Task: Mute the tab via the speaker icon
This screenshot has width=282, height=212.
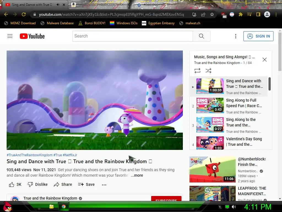Action: tap(58, 5)
